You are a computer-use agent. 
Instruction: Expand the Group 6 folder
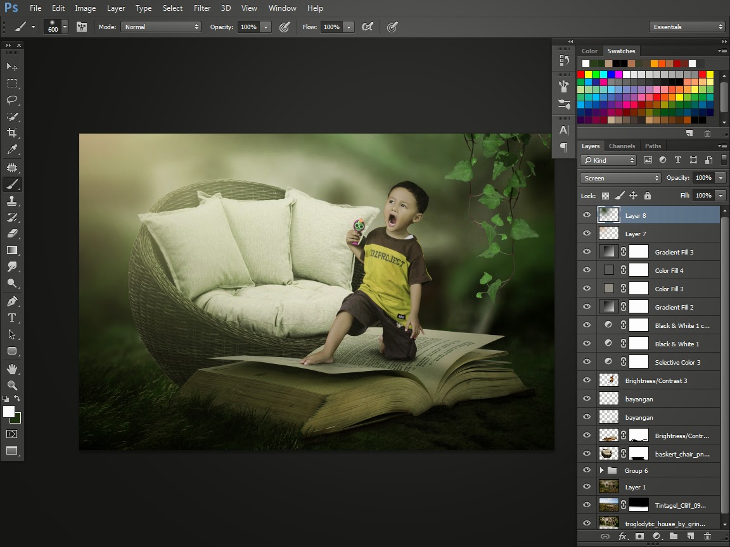point(602,470)
